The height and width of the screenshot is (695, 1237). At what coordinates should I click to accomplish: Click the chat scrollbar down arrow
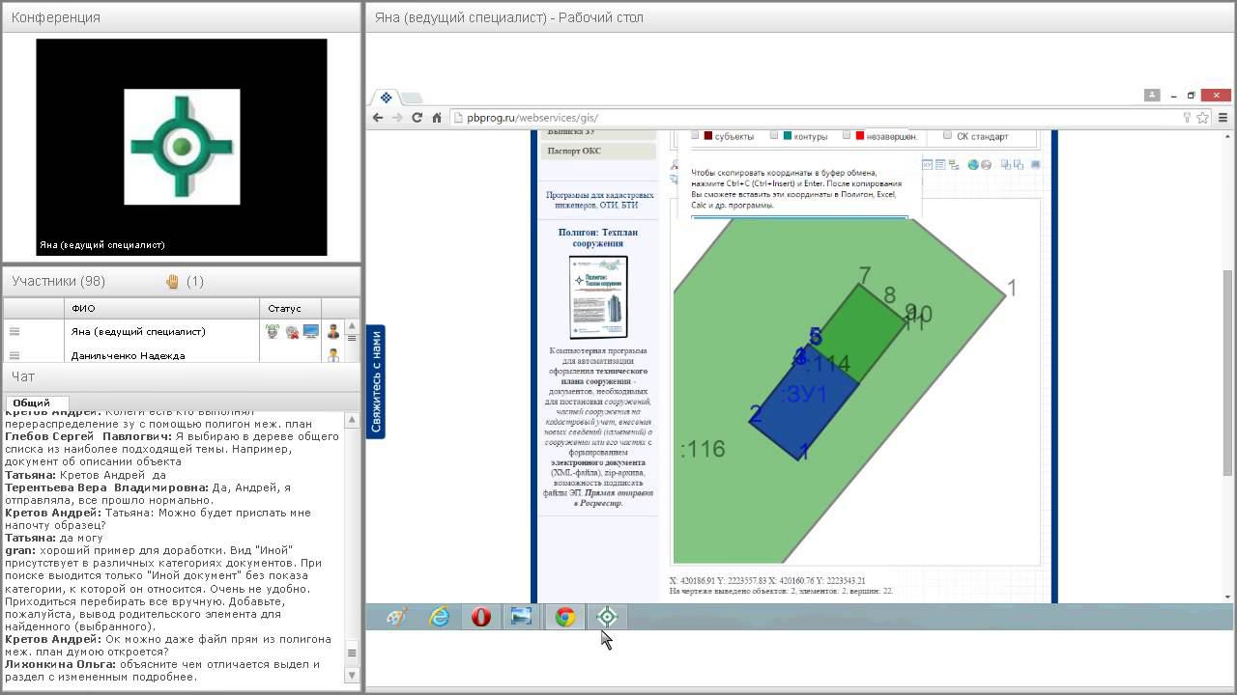click(x=352, y=676)
